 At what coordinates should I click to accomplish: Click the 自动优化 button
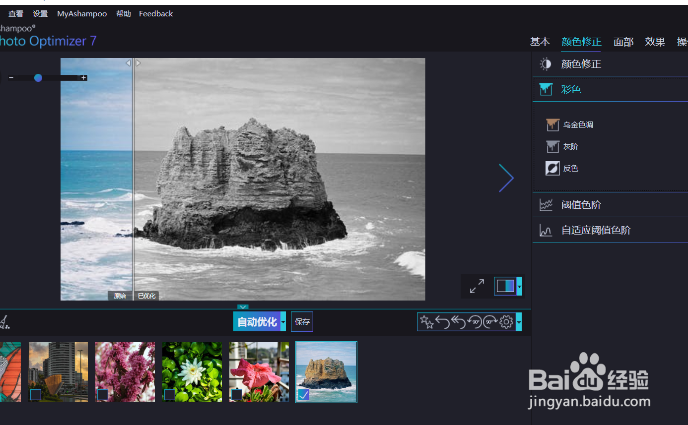tap(257, 322)
